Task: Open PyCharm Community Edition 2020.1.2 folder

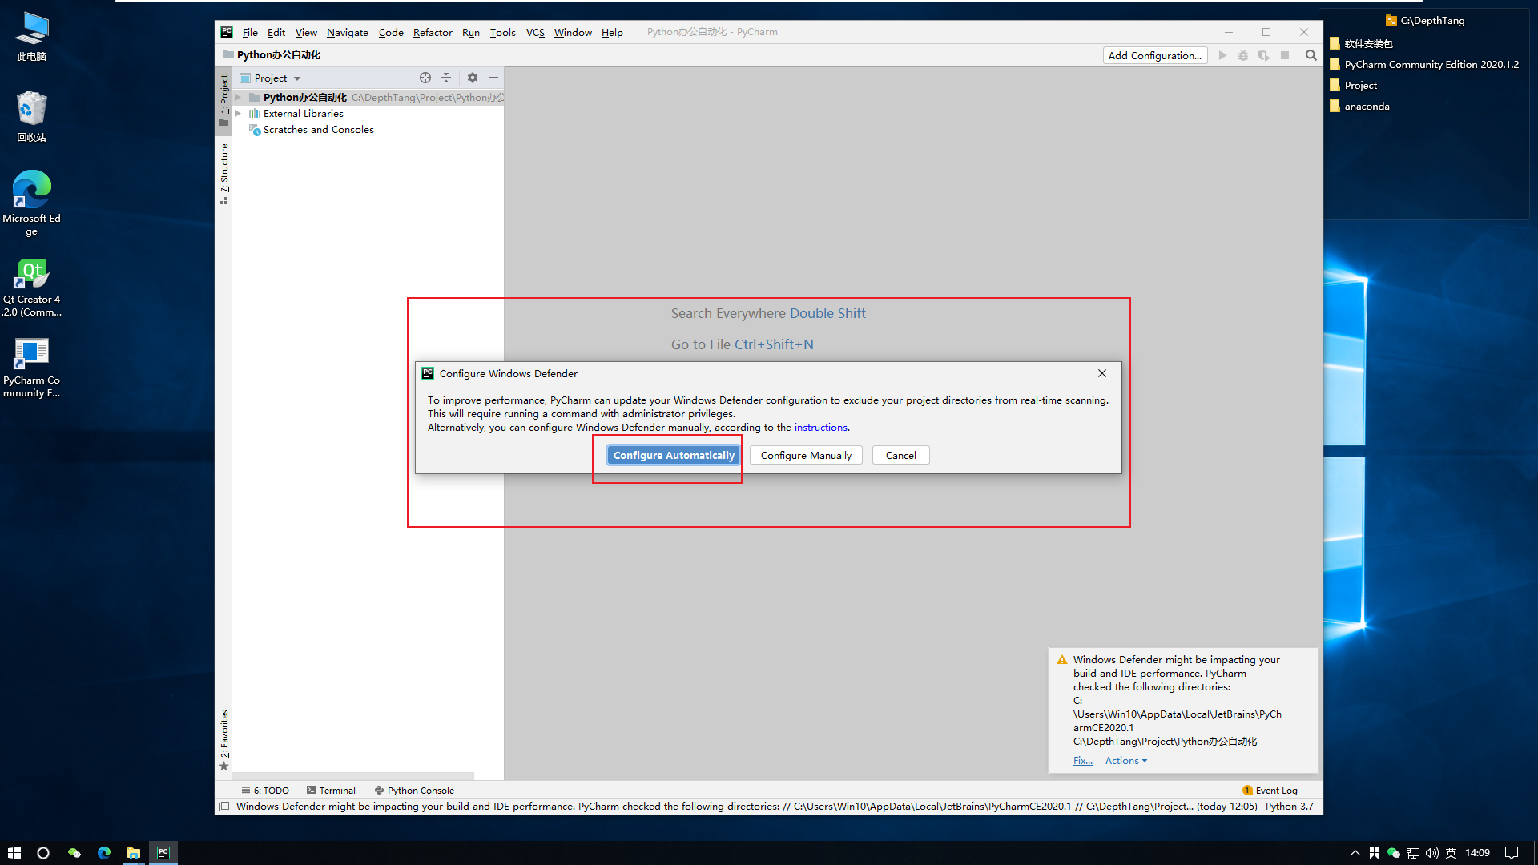Action: tap(1424, 64)
